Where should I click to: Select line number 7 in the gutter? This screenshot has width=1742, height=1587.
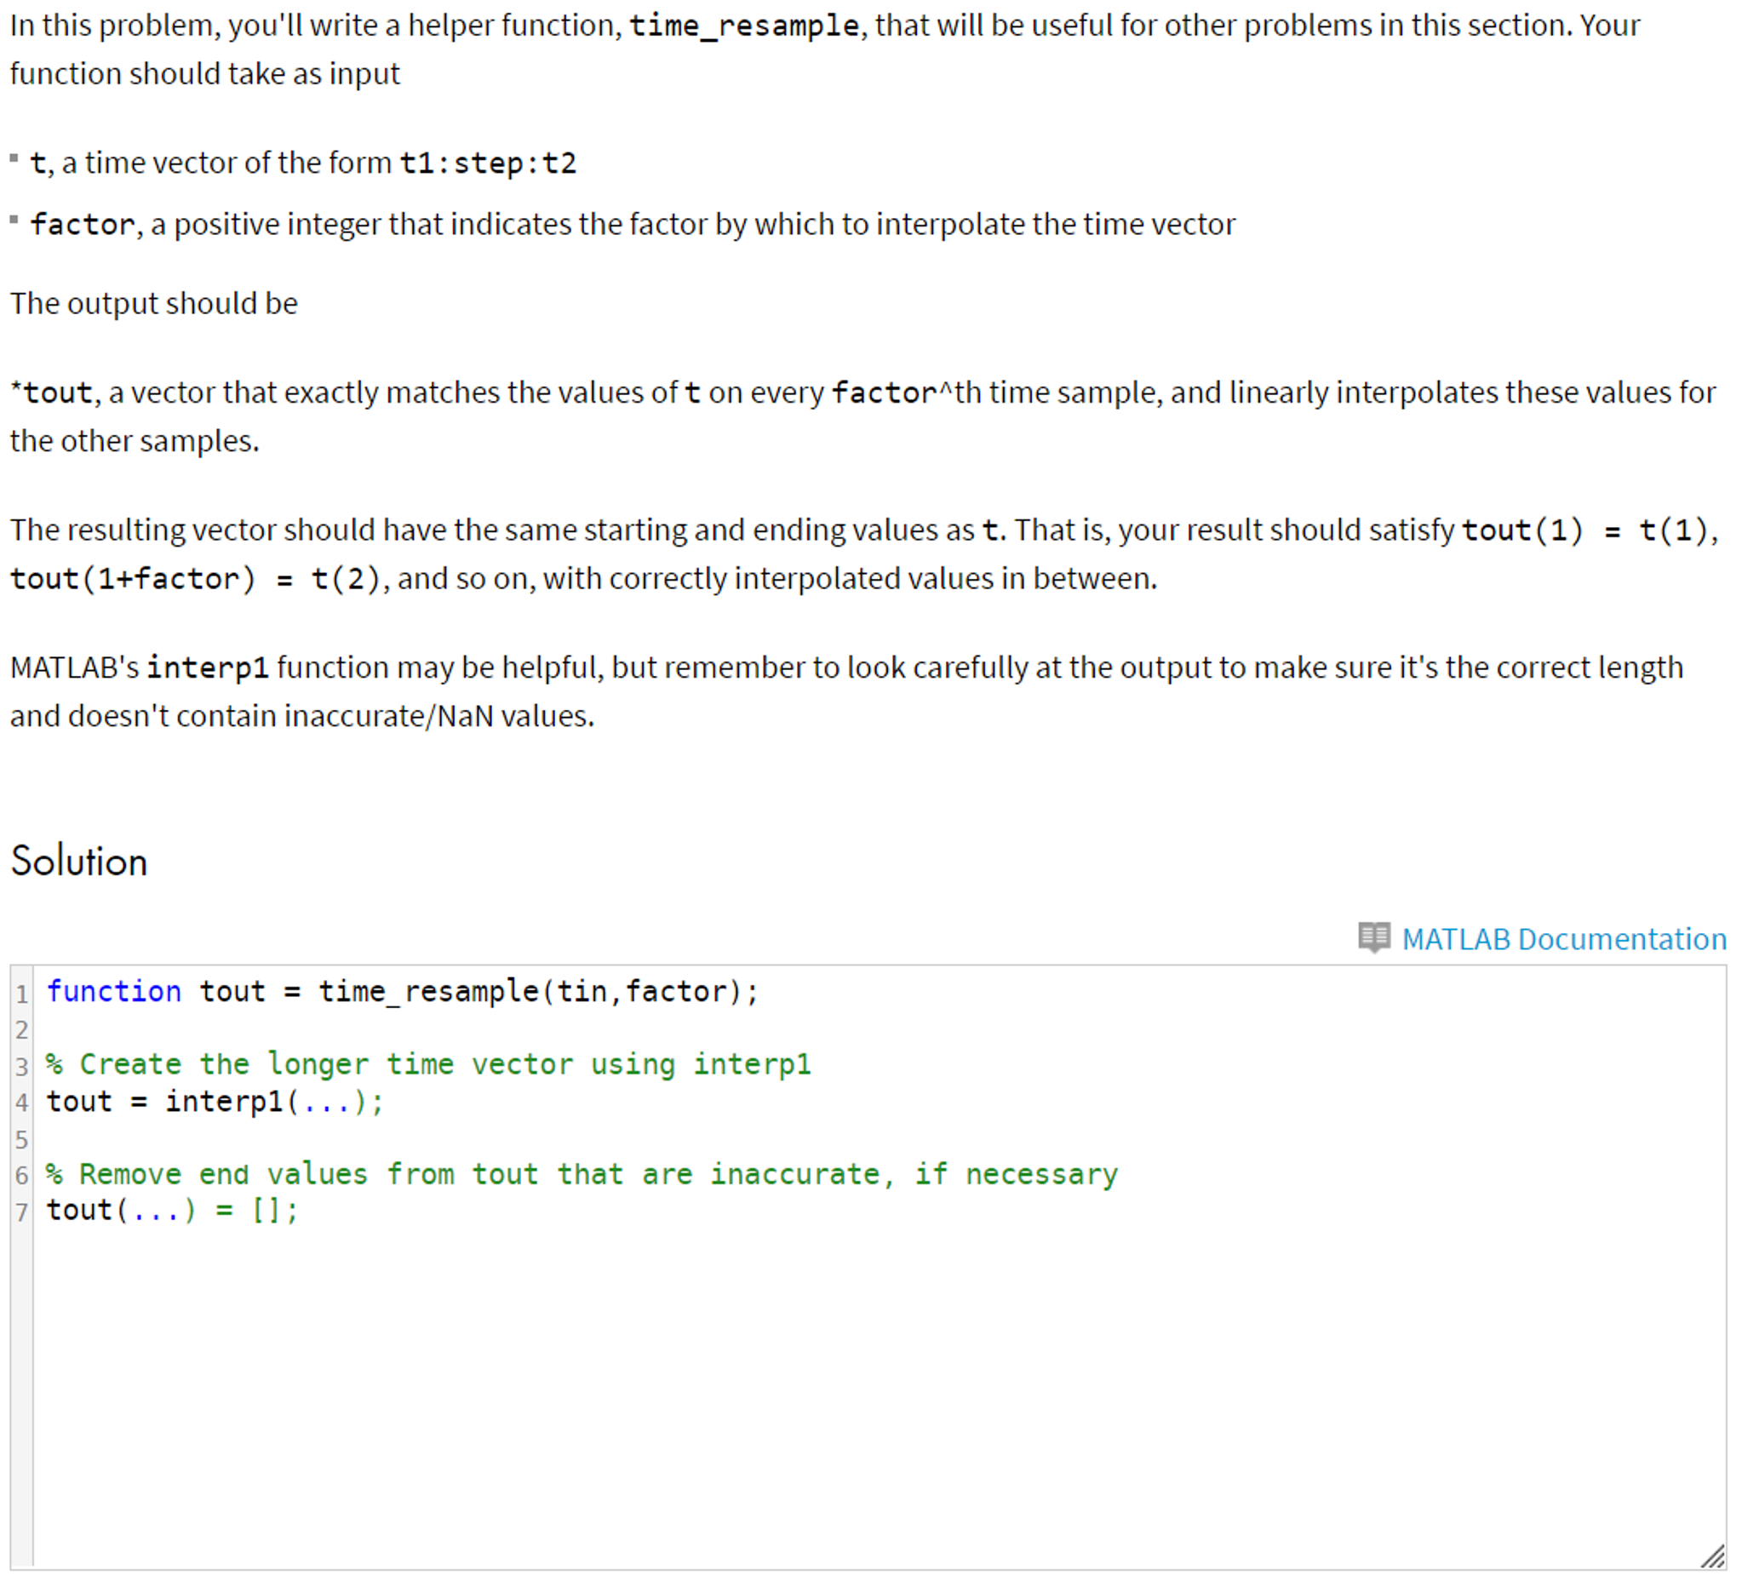(x=20, y=1210)
